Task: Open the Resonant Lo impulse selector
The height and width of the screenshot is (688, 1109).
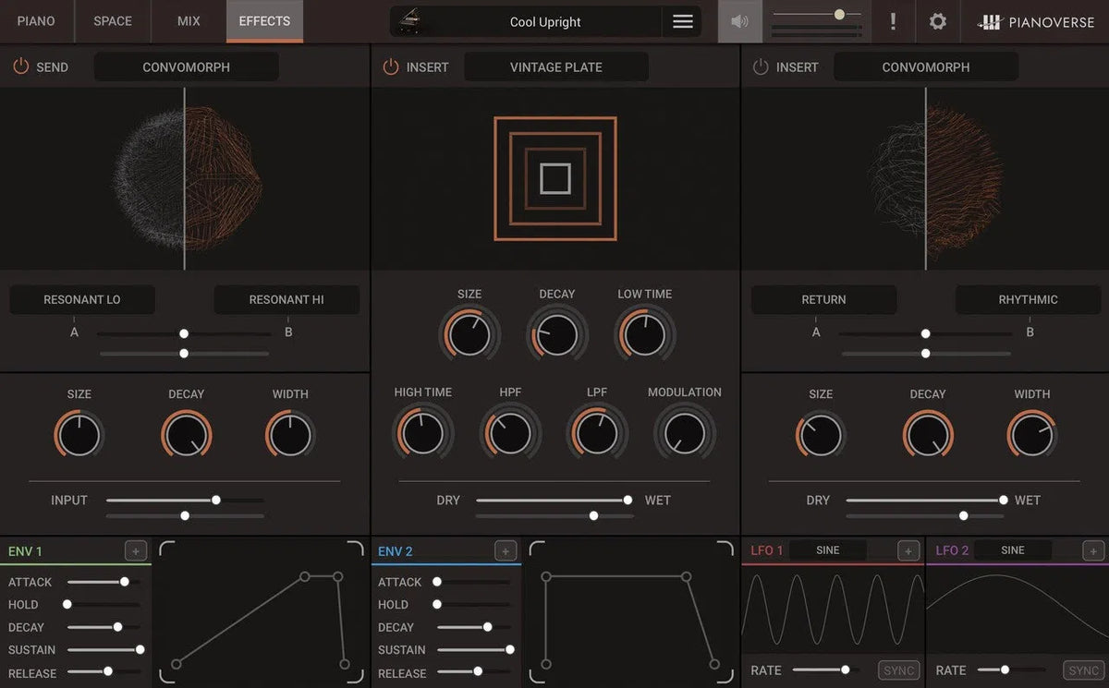Action: 82,299
